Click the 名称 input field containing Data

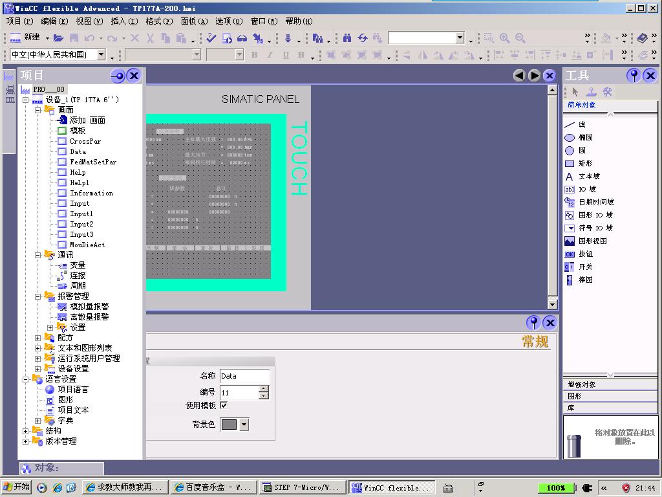click(x=244, y=376)
